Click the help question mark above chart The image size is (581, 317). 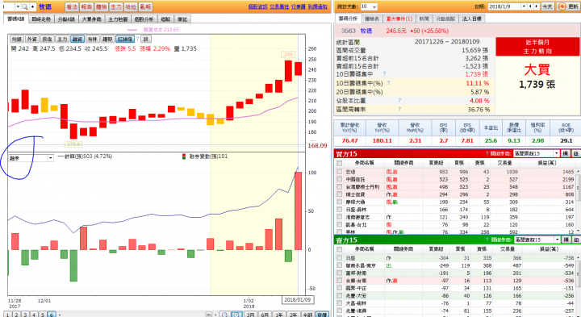point(137,39)
